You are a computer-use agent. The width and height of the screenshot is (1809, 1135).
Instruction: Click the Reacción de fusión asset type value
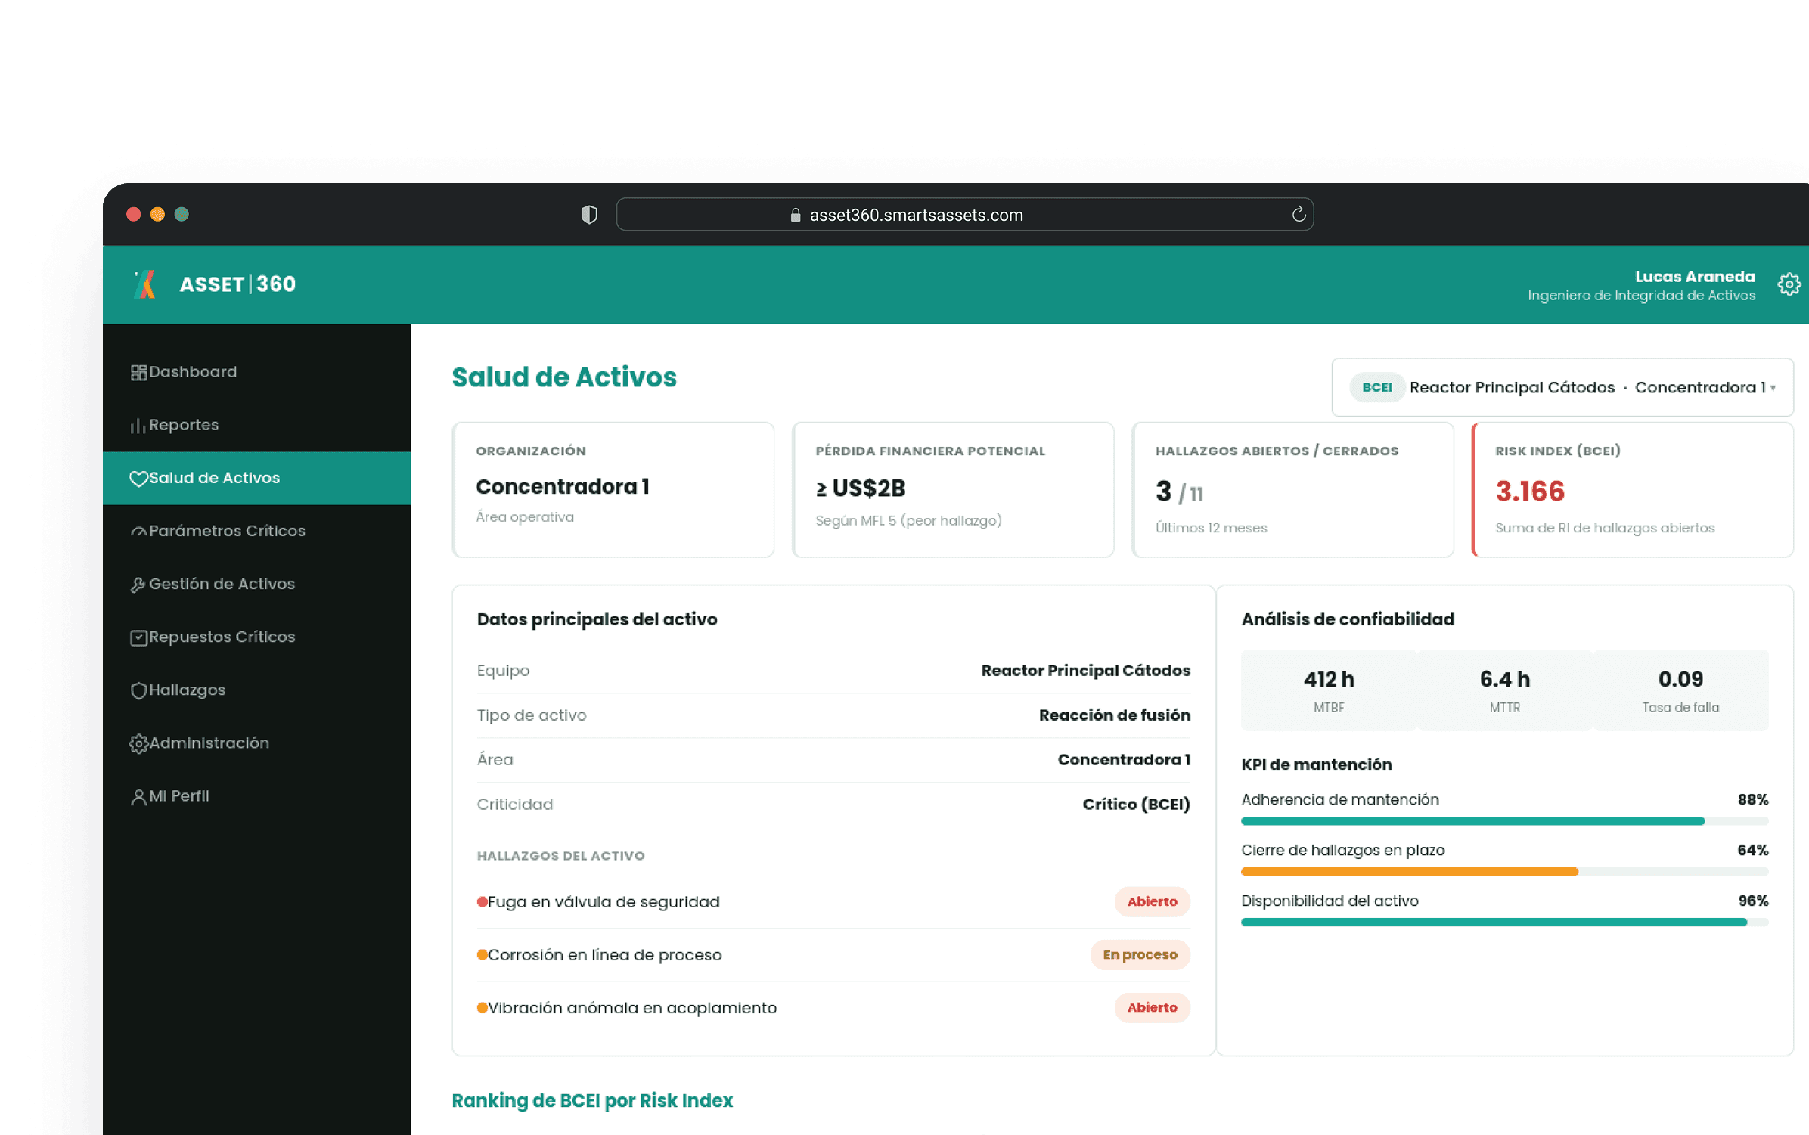(1114, 715)
